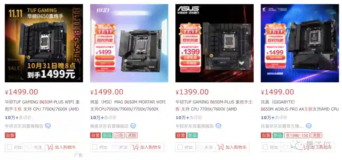
Task: Check compare box for first ASUS listing
Action: 9,147
